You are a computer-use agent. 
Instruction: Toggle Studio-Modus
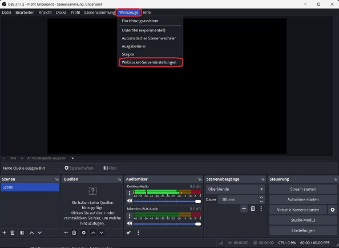coord(303,220)
